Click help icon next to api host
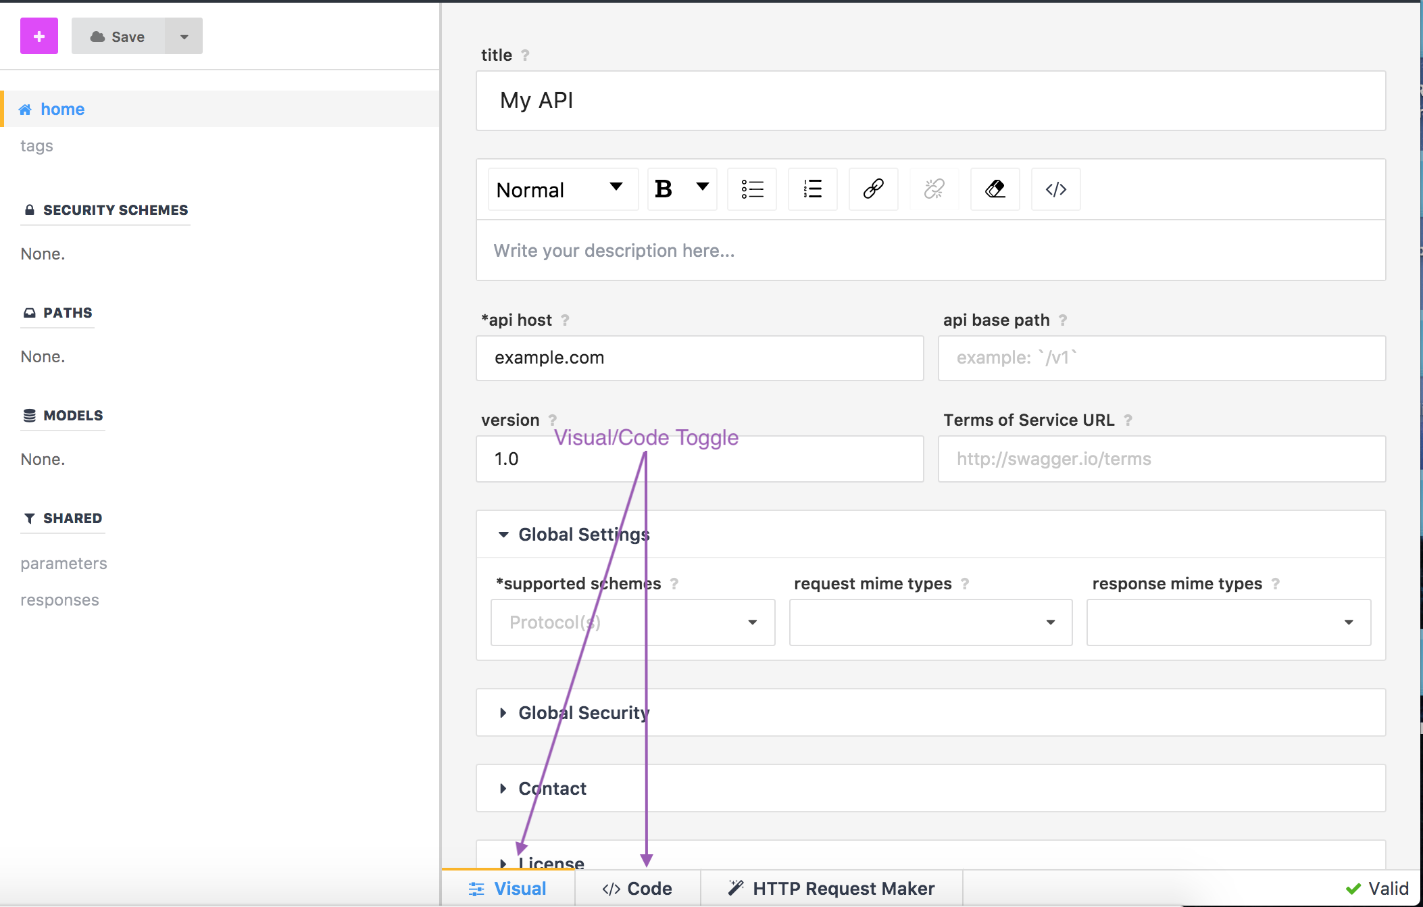Viewport: 1423px width, 907px height. click(565, 320)
